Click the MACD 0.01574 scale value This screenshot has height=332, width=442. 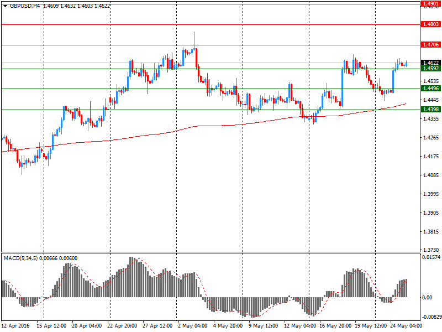[431, 257]
